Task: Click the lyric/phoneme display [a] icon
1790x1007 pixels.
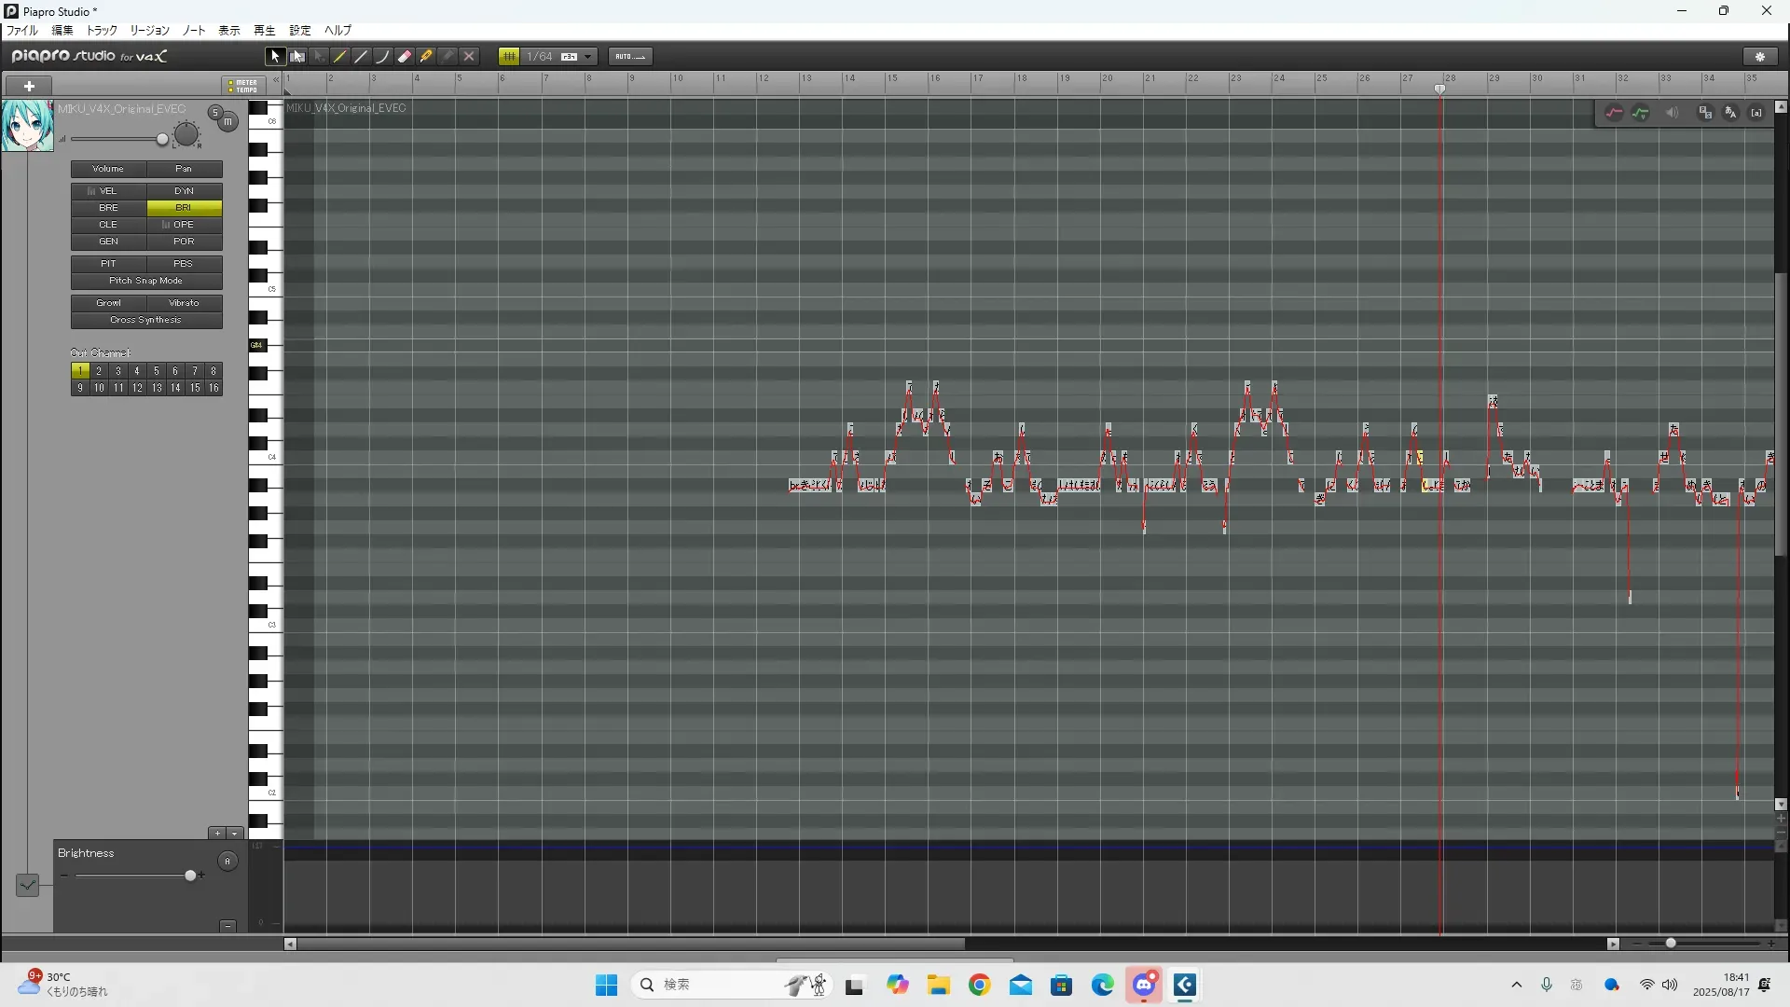Action: [x=1756, y=113]
